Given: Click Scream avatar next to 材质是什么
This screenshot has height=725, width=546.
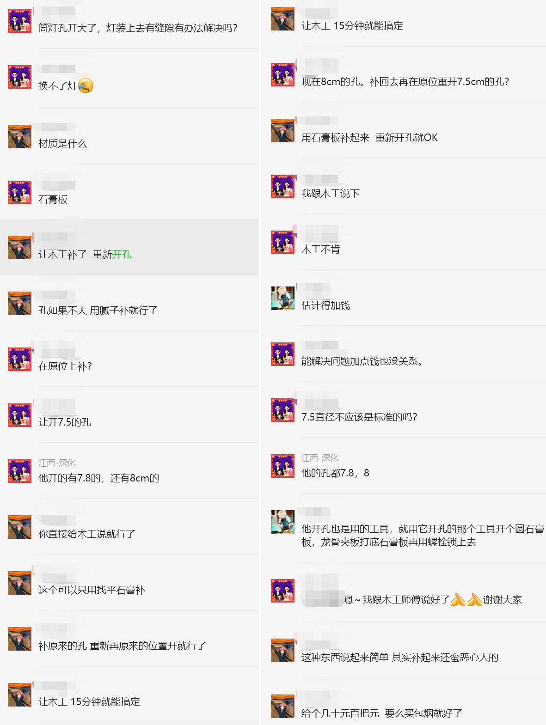Looking at the screenshot, I should click(x=20, y=136).
